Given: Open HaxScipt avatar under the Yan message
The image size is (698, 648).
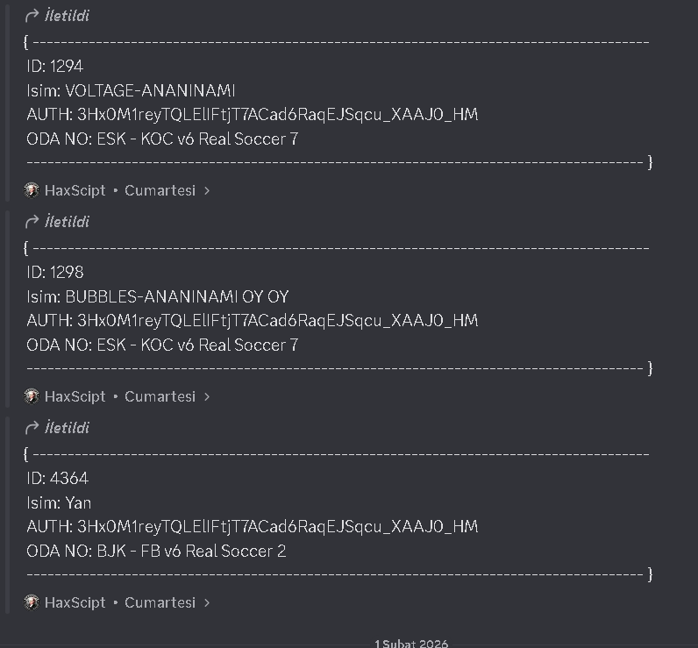Looking at the screenshot, I should (x=32, y=602).
